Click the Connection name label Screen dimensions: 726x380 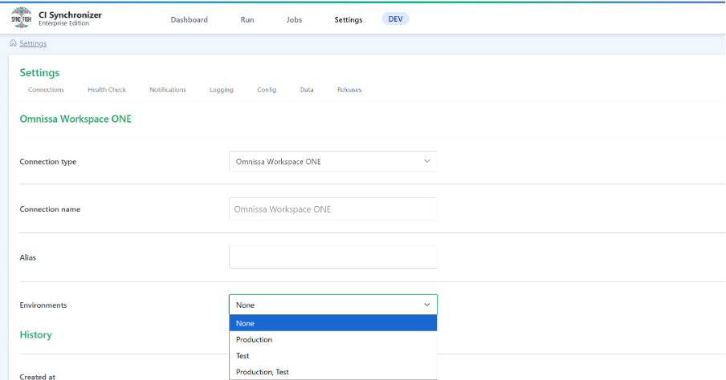pyautogui.click(x=50, y=209)
